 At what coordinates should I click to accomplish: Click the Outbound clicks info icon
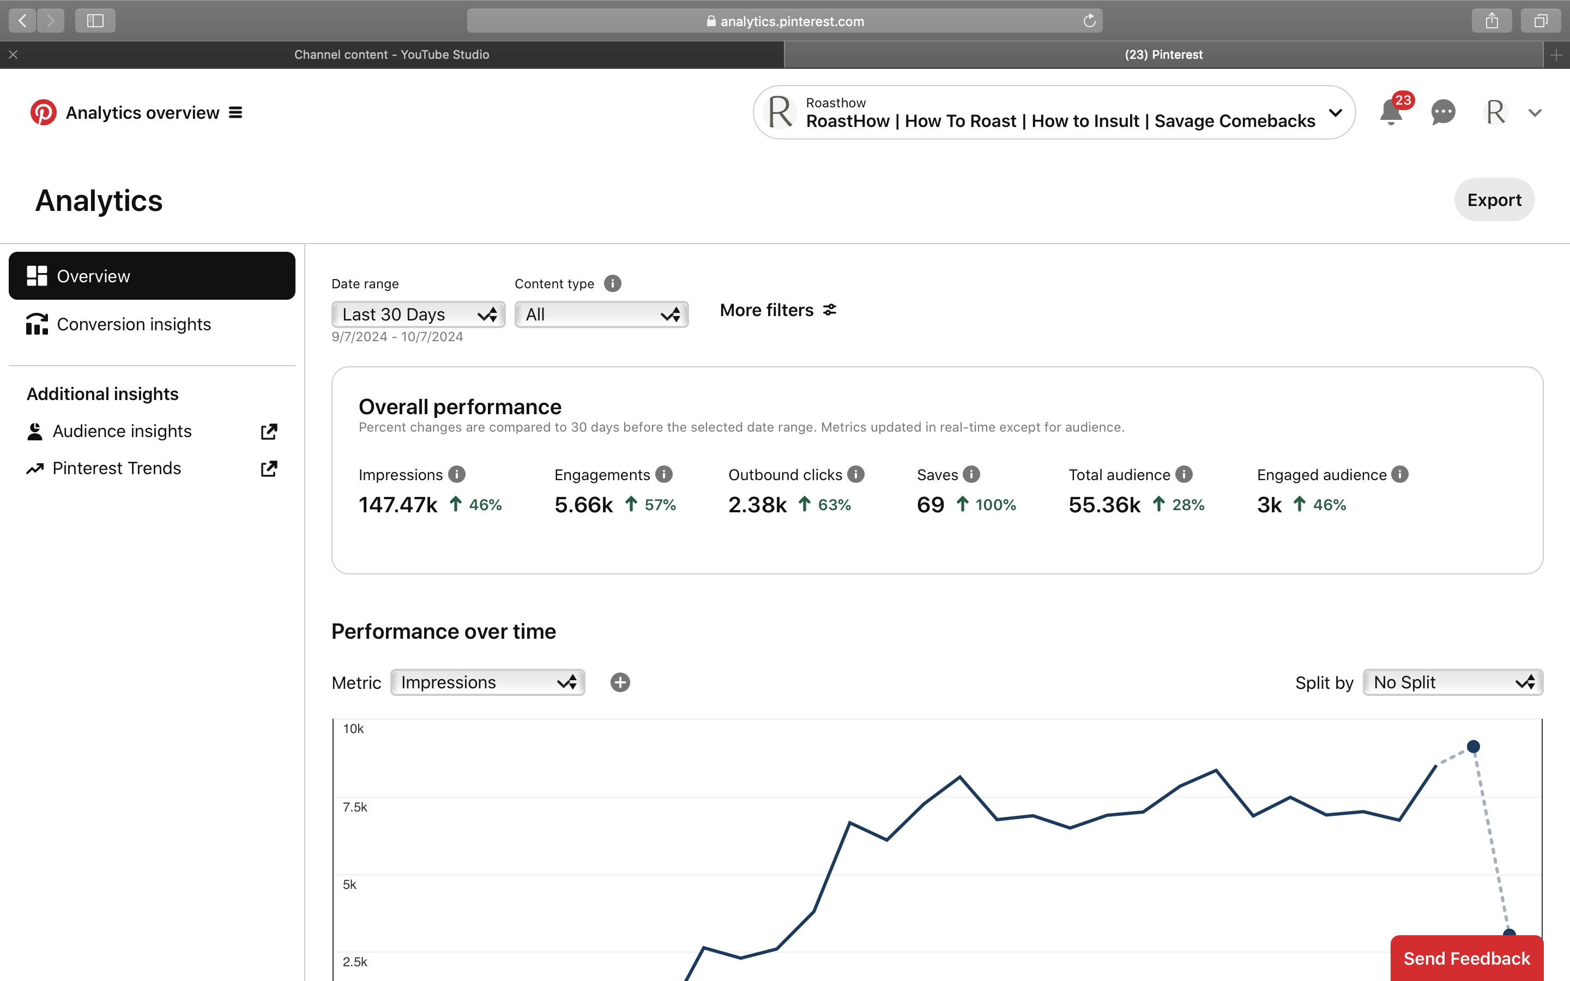point(856,474)
